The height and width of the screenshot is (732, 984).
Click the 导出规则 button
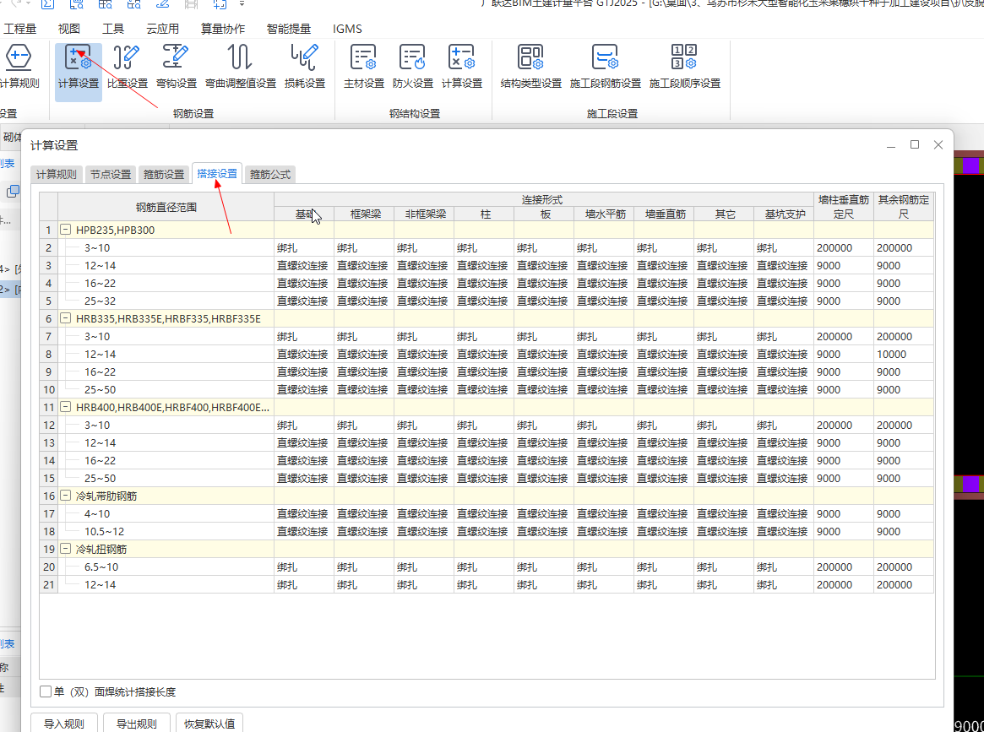pyautogui.click(x=137, y=724)
